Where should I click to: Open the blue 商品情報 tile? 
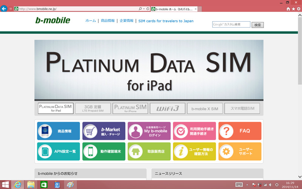tap(59, 131)
